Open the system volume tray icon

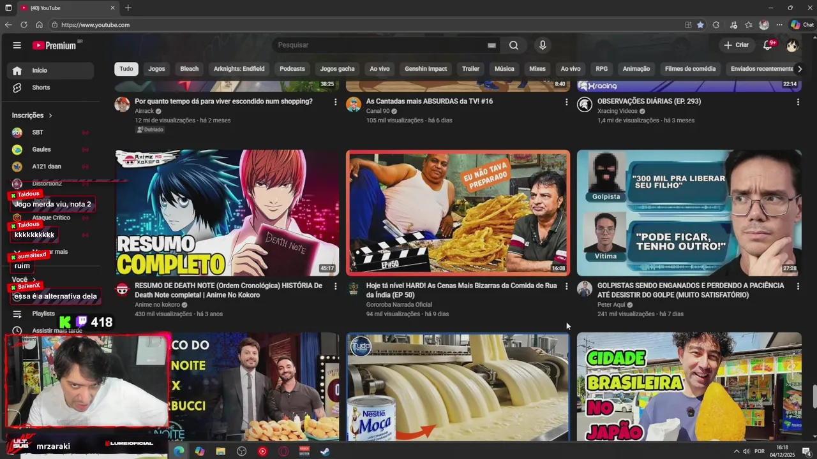pyautogui.click(x=746, y=451)
